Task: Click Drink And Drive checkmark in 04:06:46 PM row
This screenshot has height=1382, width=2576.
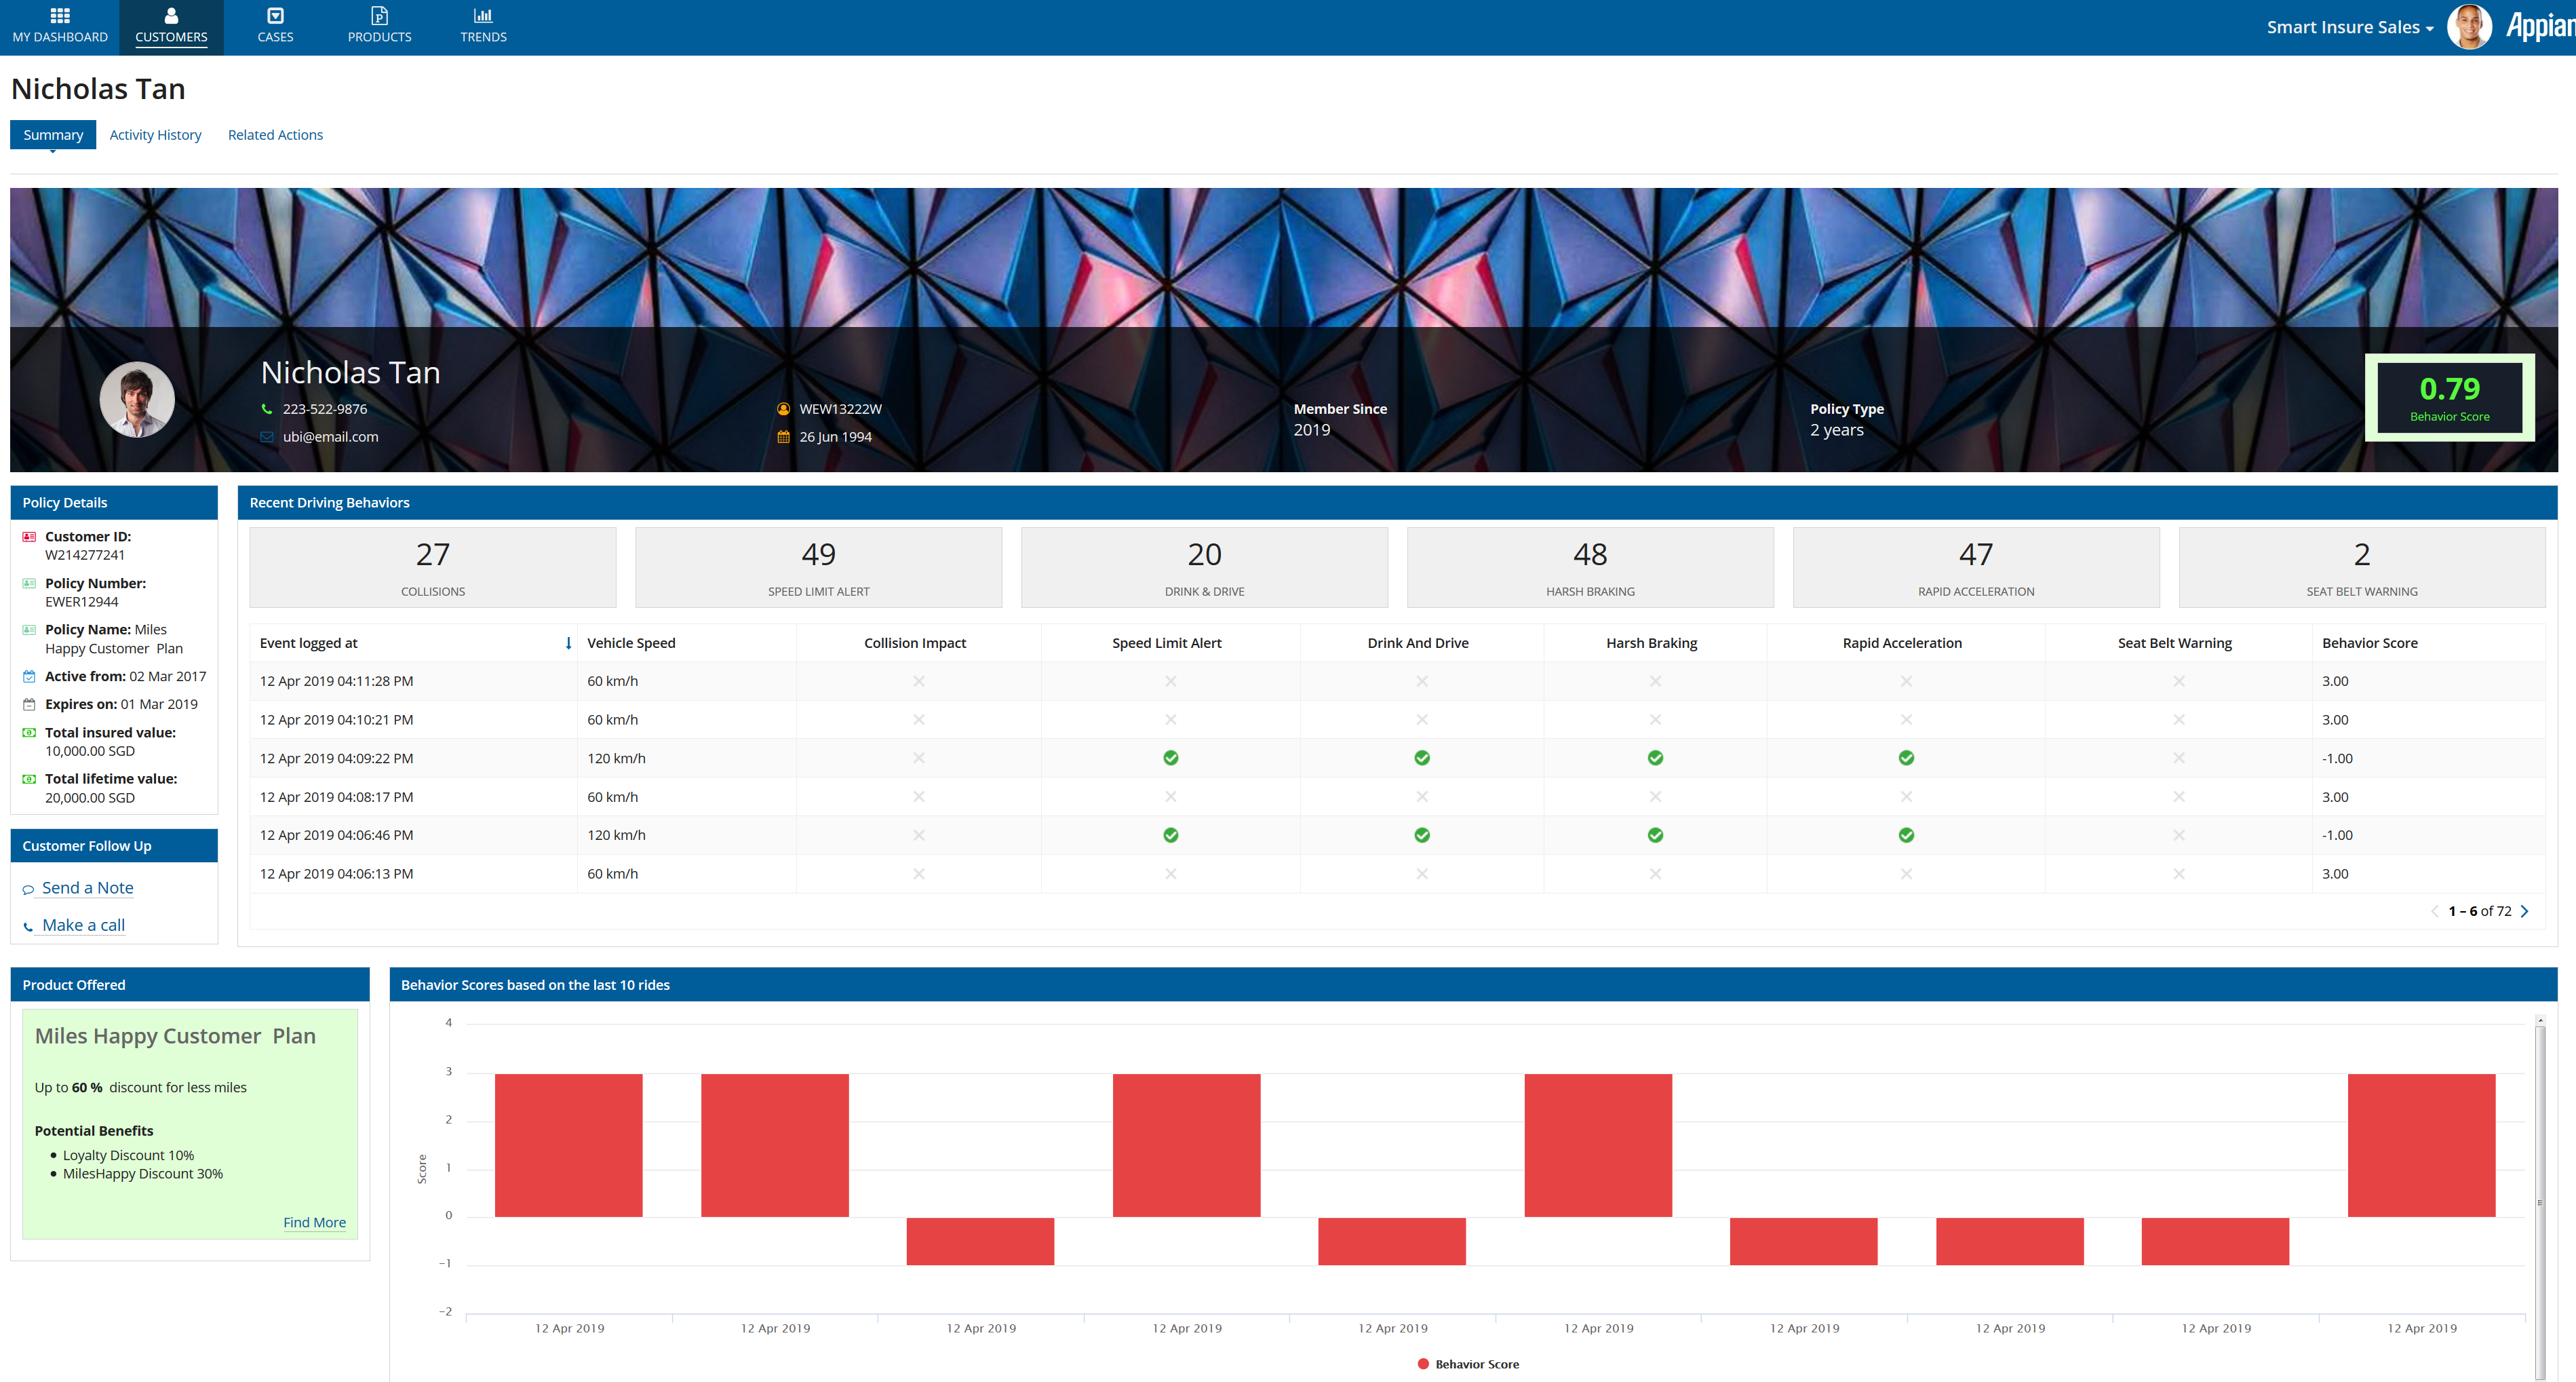Action: (1421, 835)
